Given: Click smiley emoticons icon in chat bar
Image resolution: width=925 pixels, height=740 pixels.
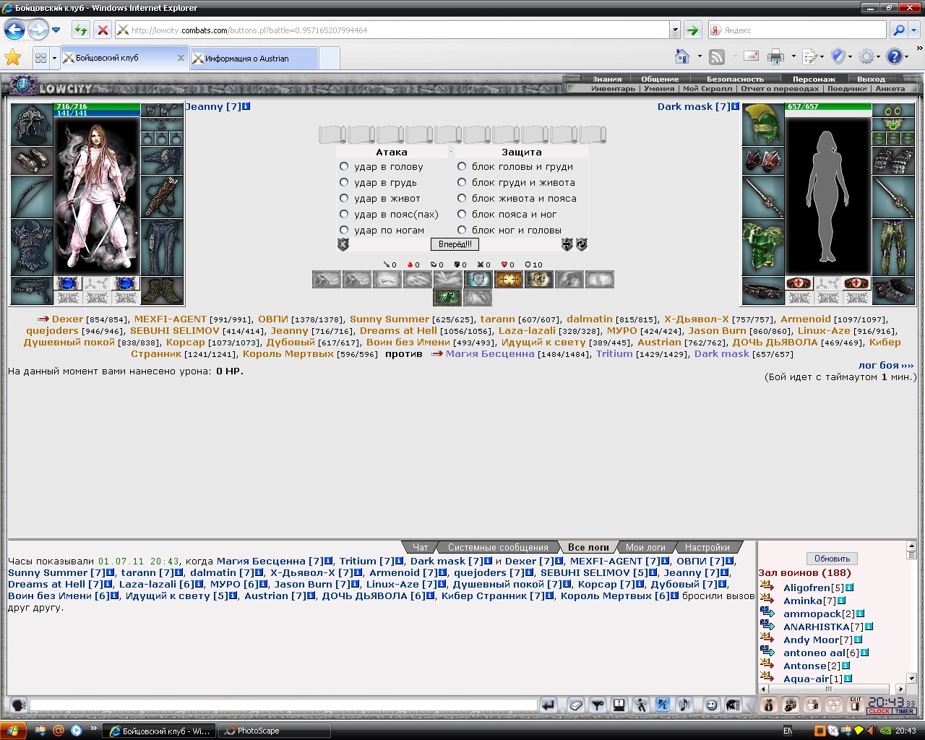Looking at the screenshot, I should click(x=712, y=705).
